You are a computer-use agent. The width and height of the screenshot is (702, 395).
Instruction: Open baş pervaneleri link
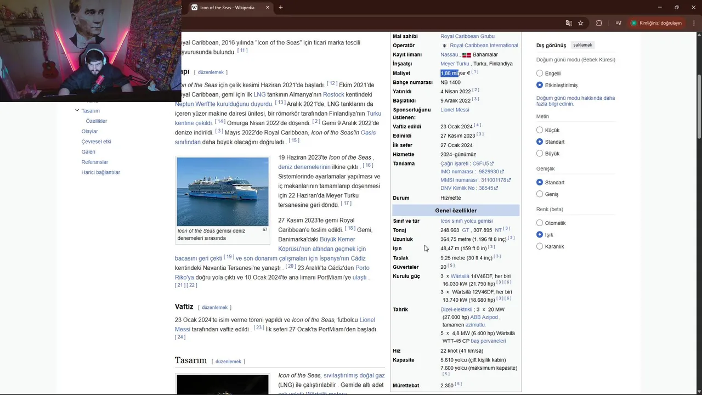tap(488, 341)
